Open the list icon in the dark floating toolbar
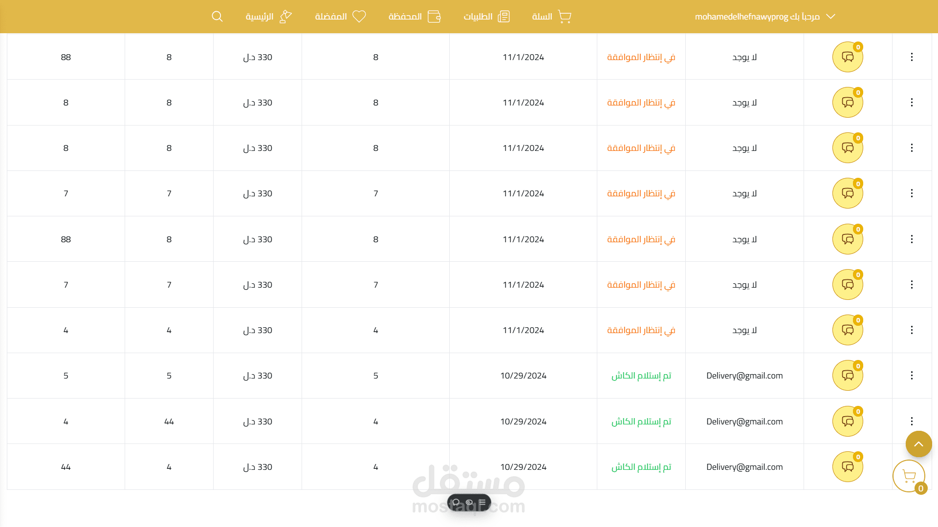938x527 pixels. tap(482, 502)
